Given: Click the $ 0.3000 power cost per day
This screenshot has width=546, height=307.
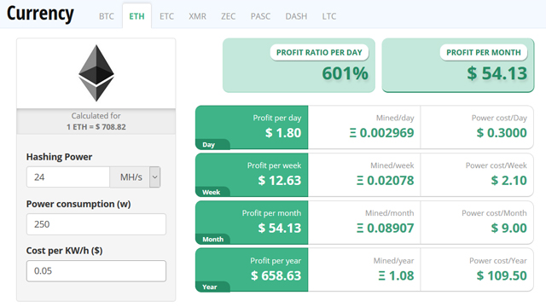Looking at the screenshot, I should (502, 133).
